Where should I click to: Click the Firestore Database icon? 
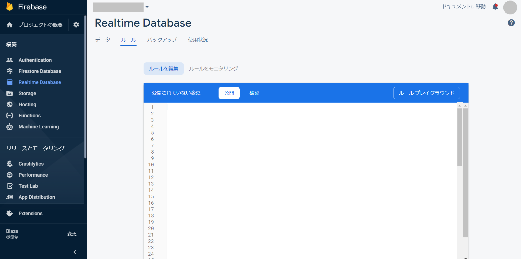coord(10,71)
